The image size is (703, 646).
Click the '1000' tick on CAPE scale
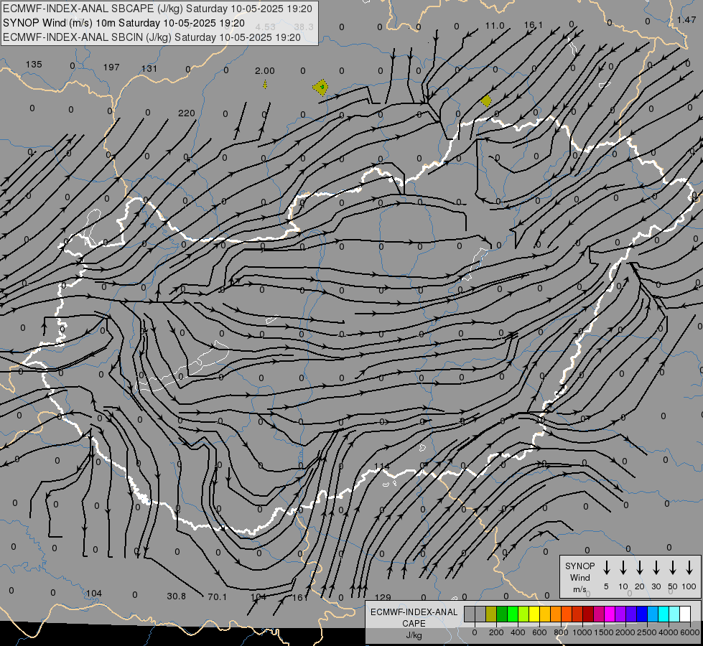[582, 632]
